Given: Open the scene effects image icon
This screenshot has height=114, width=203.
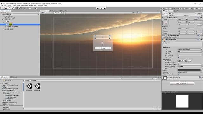Looking at the screenshot, I should 64,13.
